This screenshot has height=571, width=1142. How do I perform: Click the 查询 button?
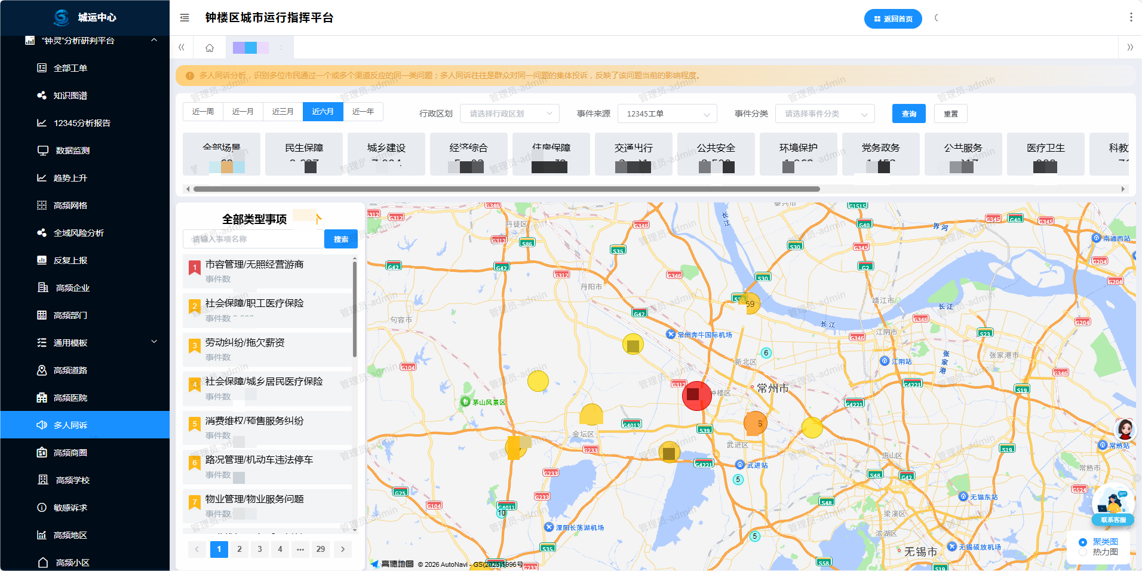[x=908, y=113]
